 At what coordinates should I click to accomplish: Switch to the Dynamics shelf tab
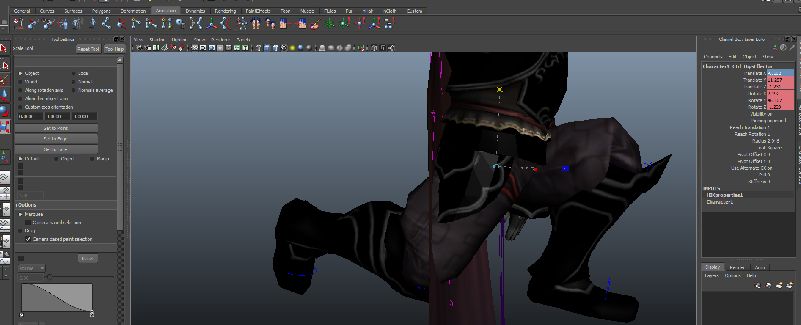pos(195,11)
